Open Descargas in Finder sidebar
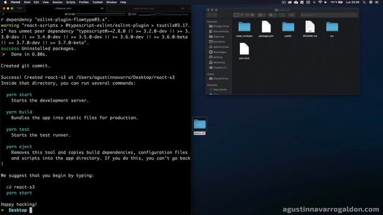The height and width of the screenshot is (215, 383). [x=218, y=52]
